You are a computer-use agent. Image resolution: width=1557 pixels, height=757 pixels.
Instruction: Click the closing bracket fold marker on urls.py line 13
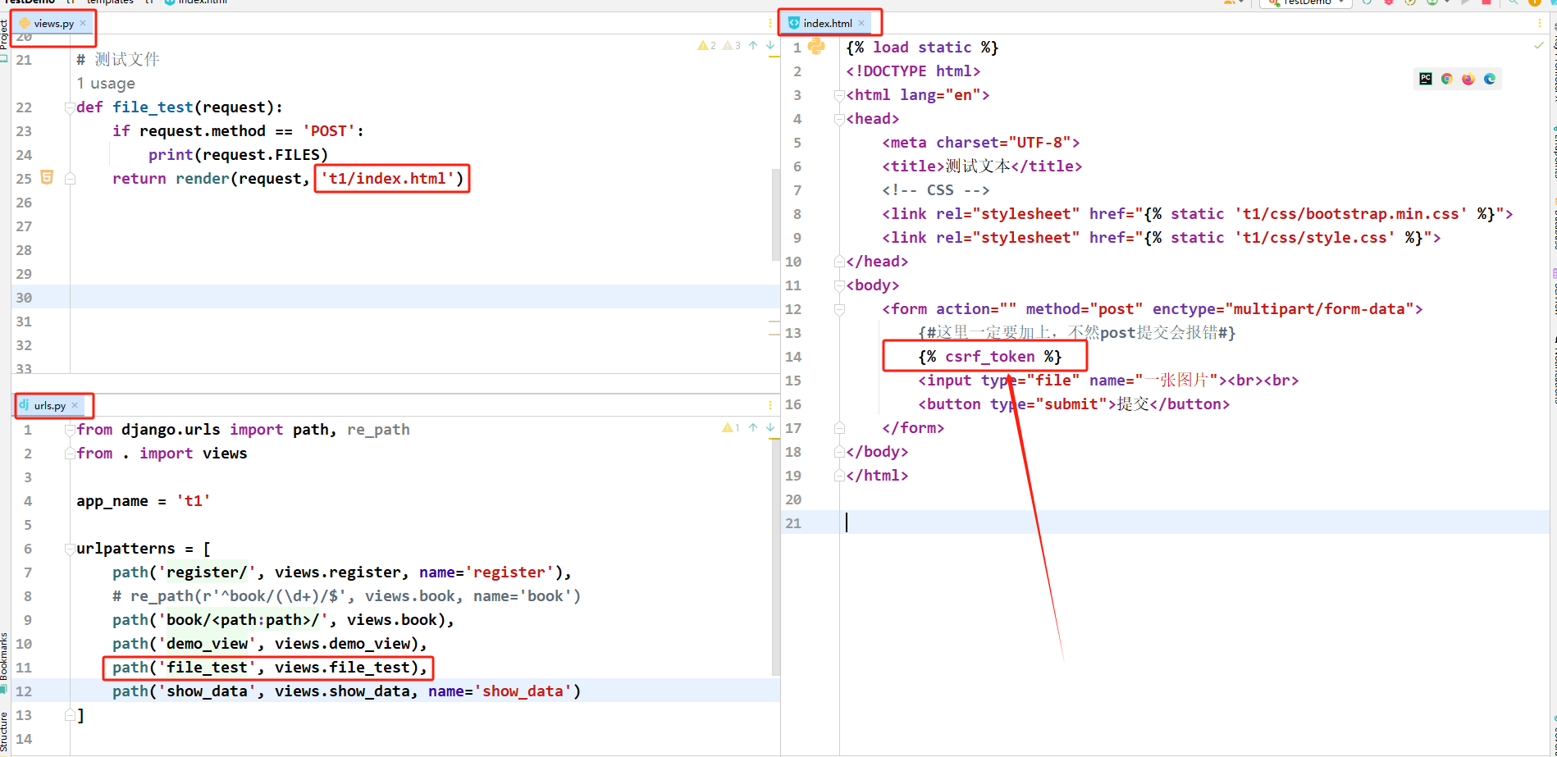[x=70, y=715]
